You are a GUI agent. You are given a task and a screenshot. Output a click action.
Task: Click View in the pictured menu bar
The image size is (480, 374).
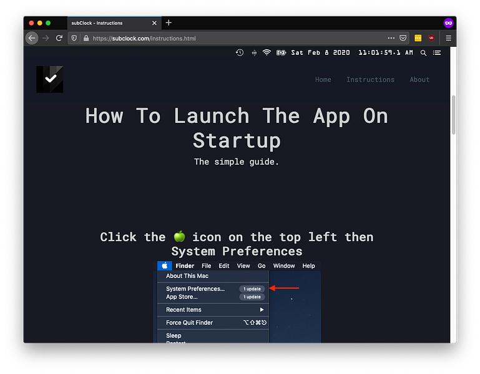[x=243, y=266]
